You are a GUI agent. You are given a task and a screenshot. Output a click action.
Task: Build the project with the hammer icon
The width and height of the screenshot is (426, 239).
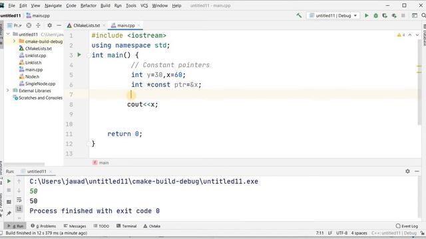pos(299,15)
